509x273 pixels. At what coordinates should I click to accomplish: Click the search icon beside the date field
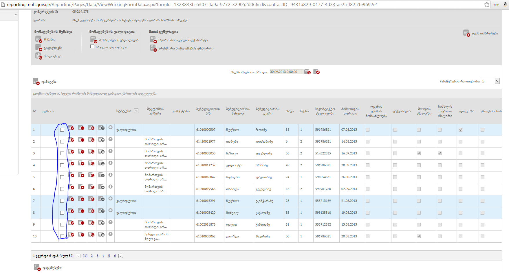(x=307, y=72)
